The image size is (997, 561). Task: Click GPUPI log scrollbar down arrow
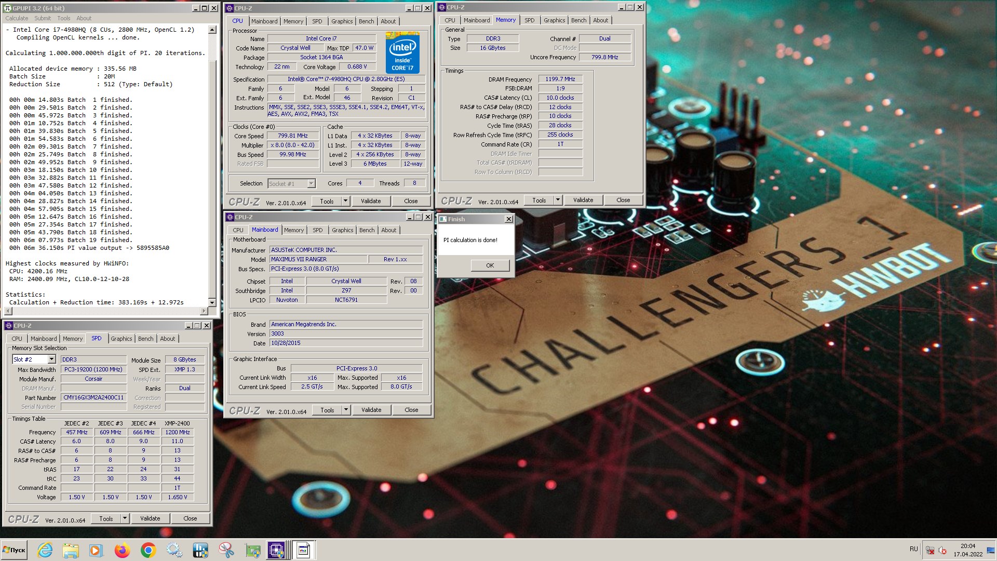(212, 302)
